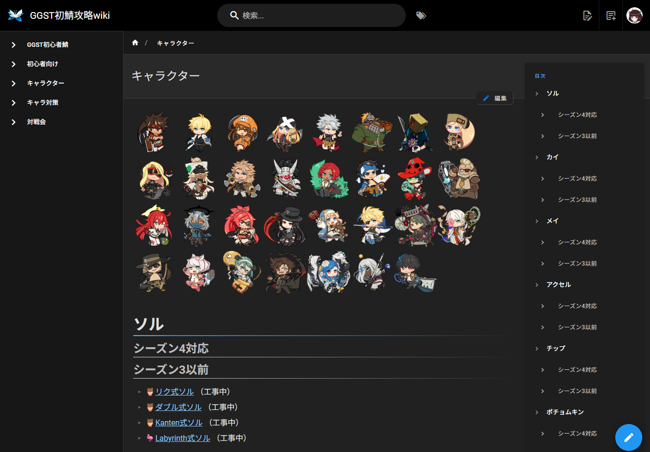Screen dimensions: 650x452
Task: Open the ダブル式ソル link
Action: pyautogui.click(x=178, y=407)
